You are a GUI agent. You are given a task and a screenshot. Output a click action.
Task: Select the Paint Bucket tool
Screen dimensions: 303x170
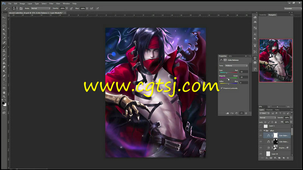click(x=4, y=63)
